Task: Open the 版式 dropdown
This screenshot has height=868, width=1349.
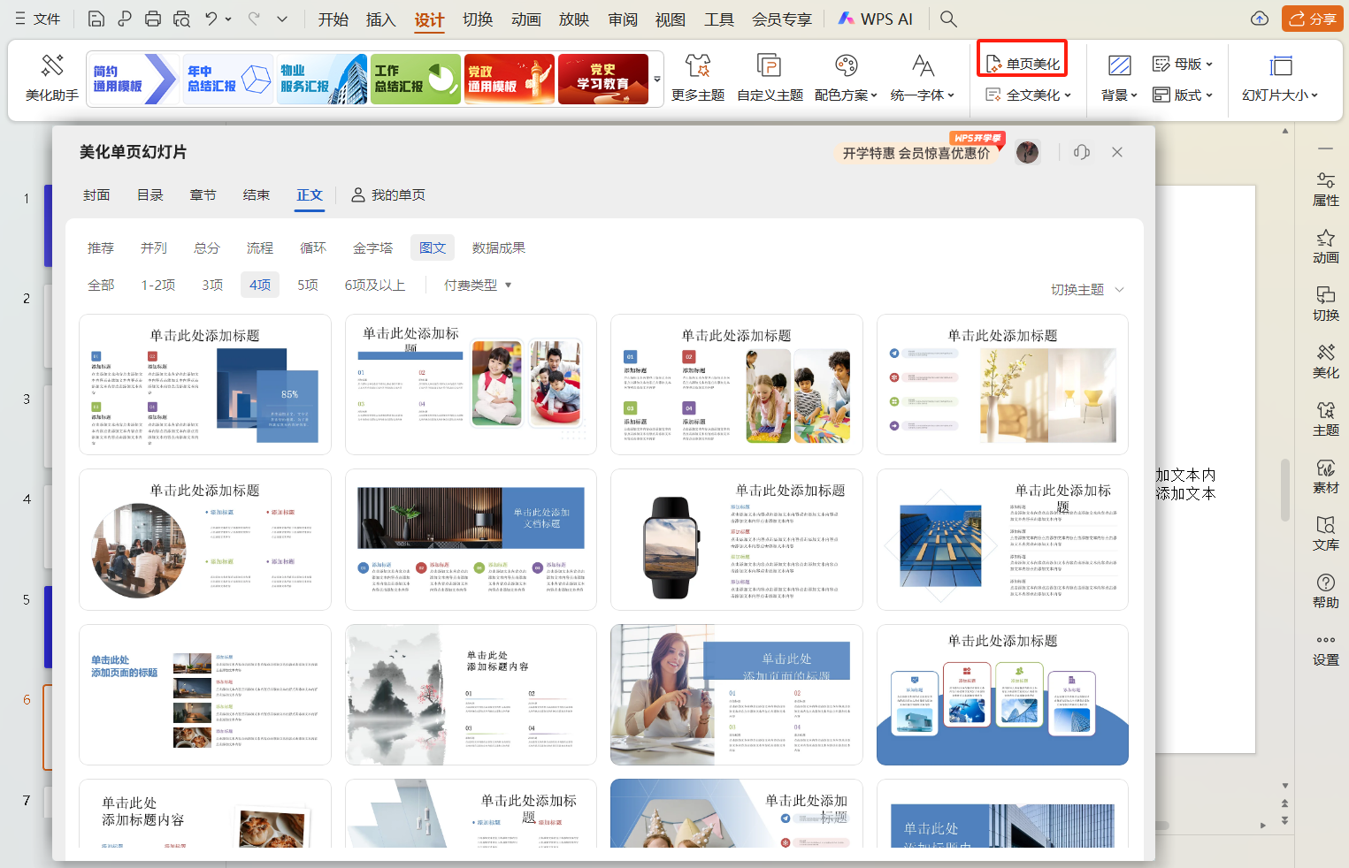Action: tap(1183, 95)
